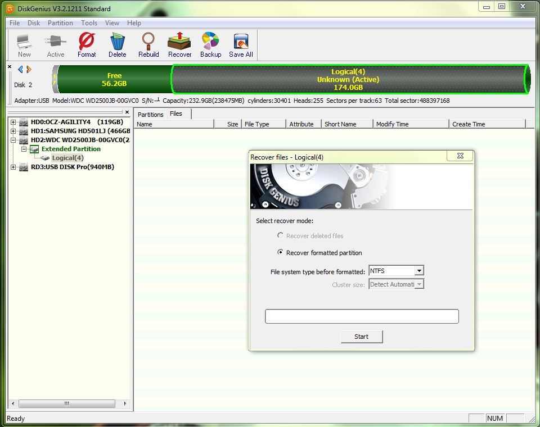Click the disk tree horizontal scrollbar thumb
The height and width of the screenshot is (427, 540).
tap(67, 403)
